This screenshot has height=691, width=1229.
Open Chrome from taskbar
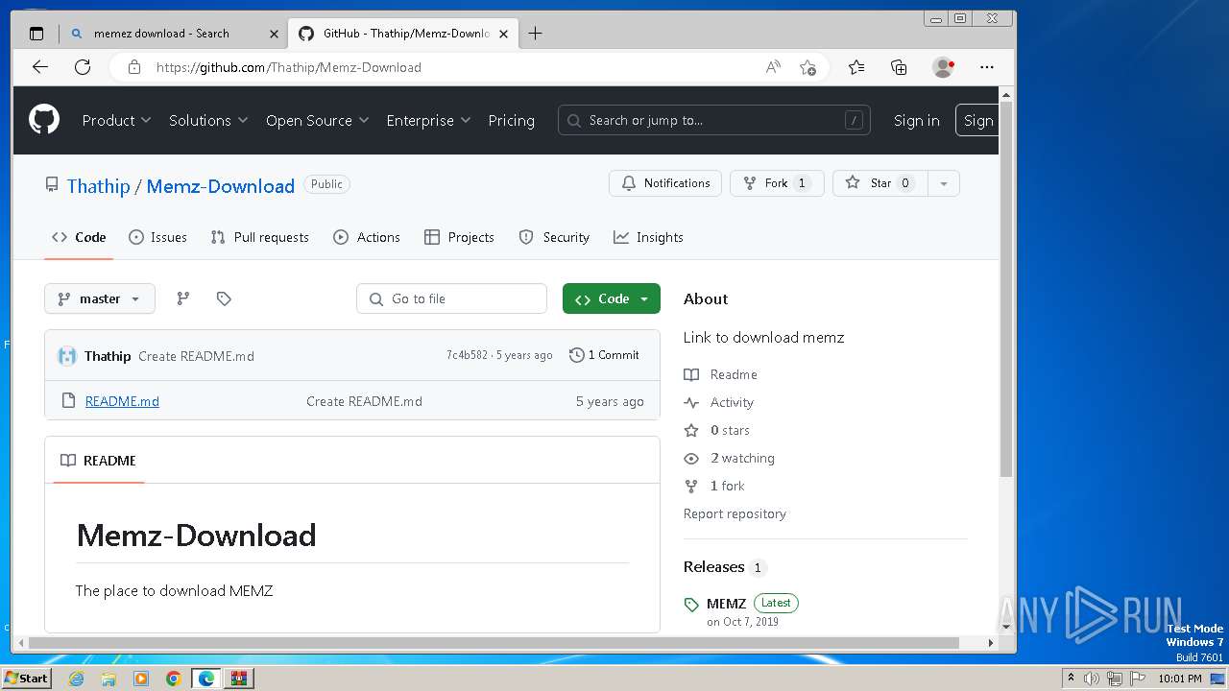(x=173, y=679)
